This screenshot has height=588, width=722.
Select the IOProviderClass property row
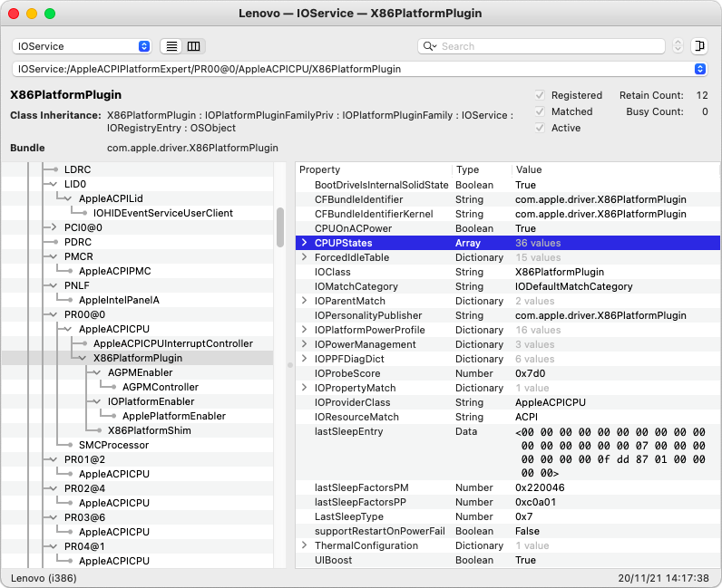click(507, 402)
